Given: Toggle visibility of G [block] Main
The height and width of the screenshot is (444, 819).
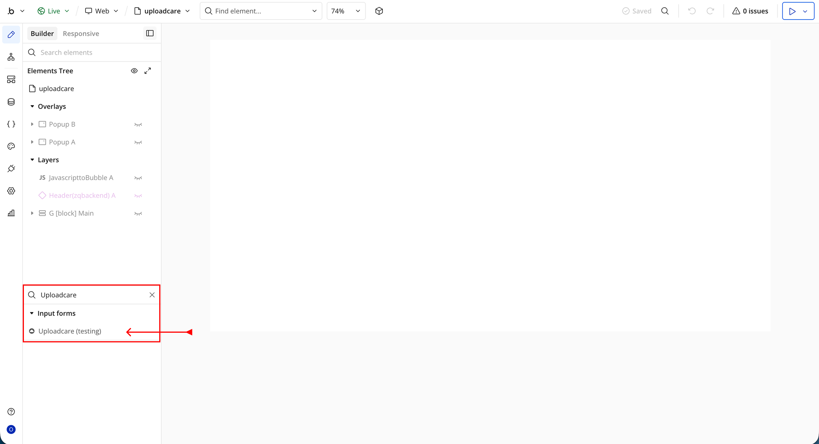Looking at the screenshot, I should tap(138, 213).
